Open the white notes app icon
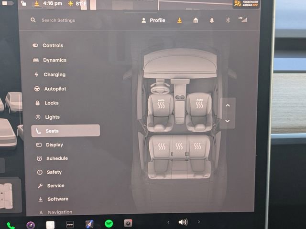Screen dimensions: 306x229 (50, 225)
